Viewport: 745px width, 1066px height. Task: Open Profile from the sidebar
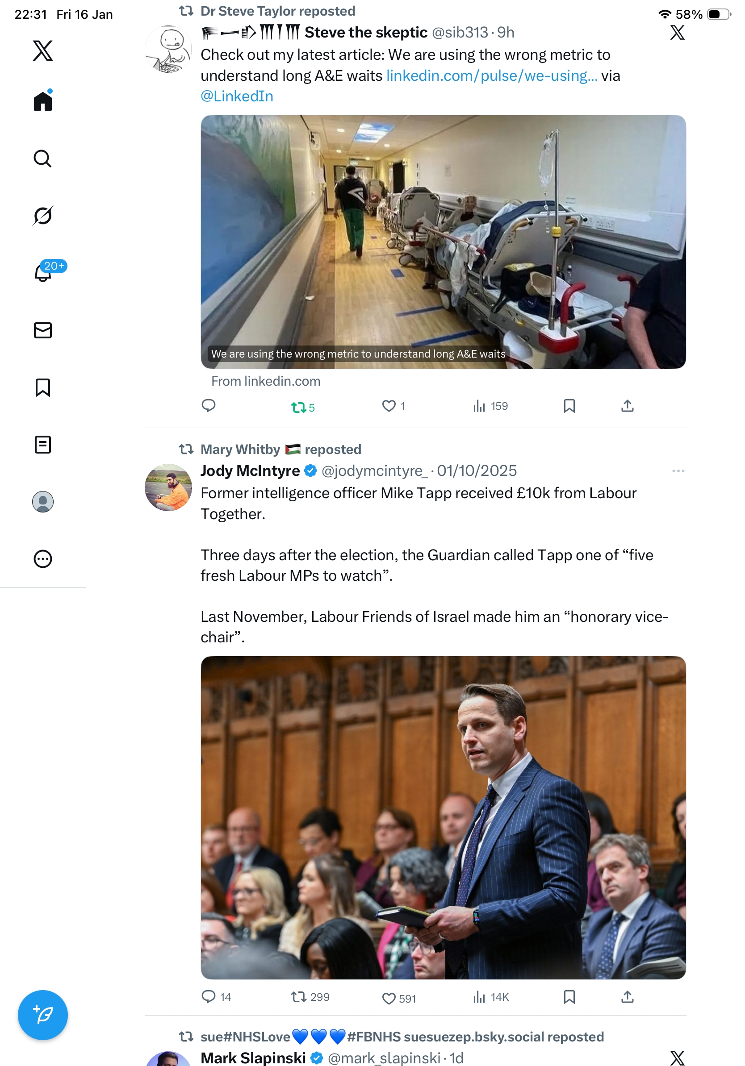[43, 501]
